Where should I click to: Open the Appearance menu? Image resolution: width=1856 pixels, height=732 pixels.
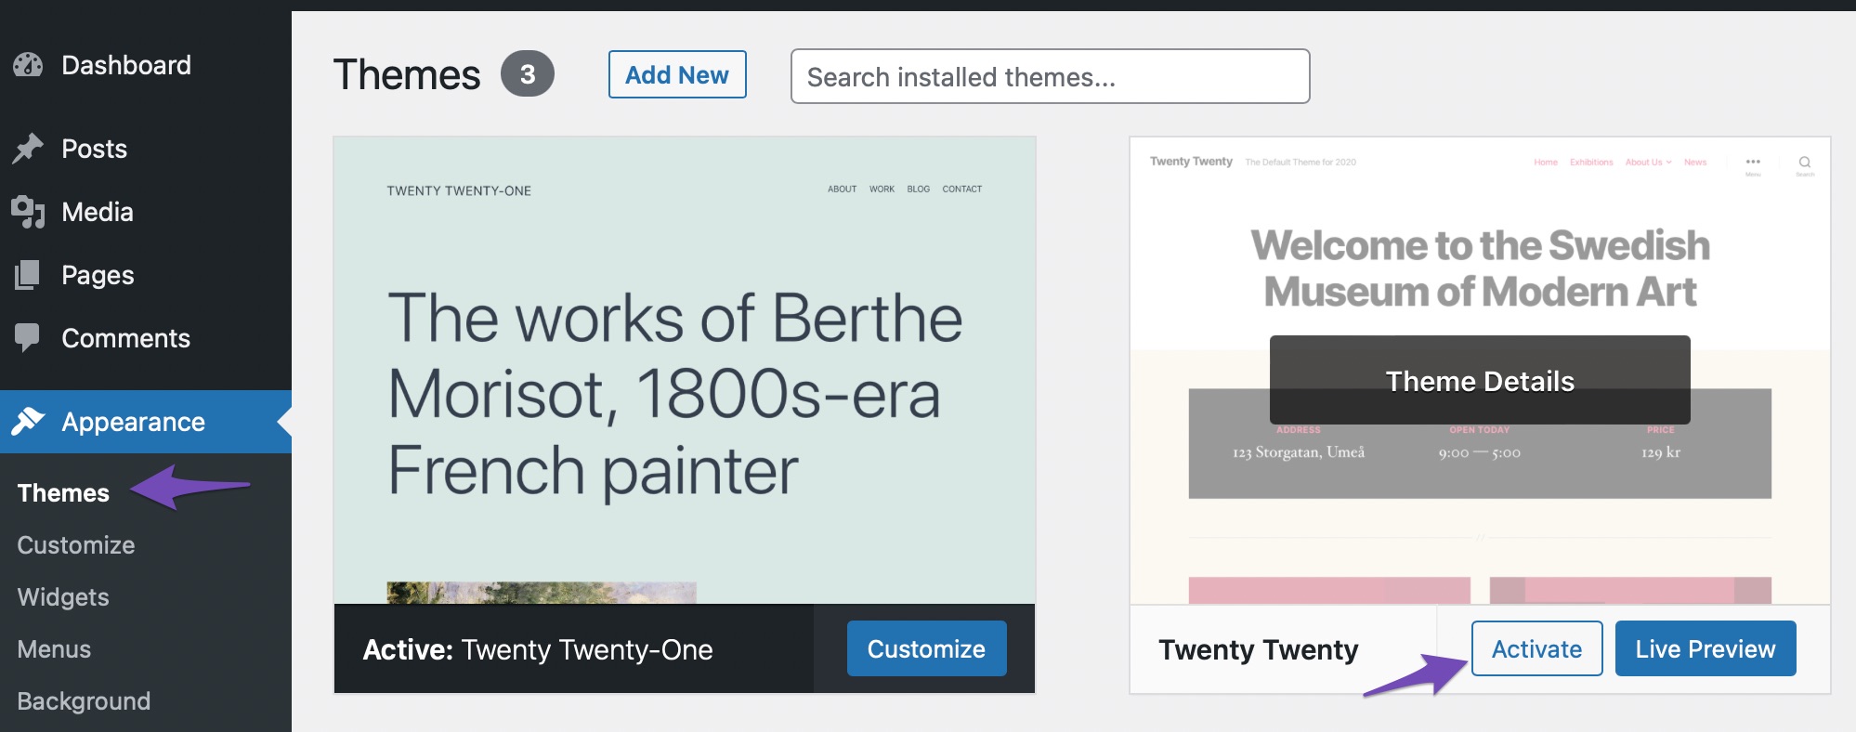click(x=146, y=422)
